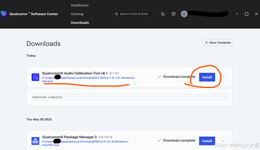Viewport: 260px width, 150px height.
Task: Open help via the question mark icon
Action: 173,14
